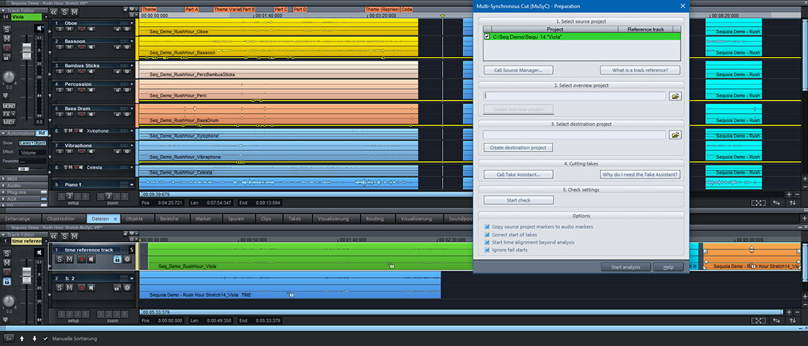Screen dimensions: 808x346
Task: Expand the MIDI section in Track Editor
Action: [3, 179]
